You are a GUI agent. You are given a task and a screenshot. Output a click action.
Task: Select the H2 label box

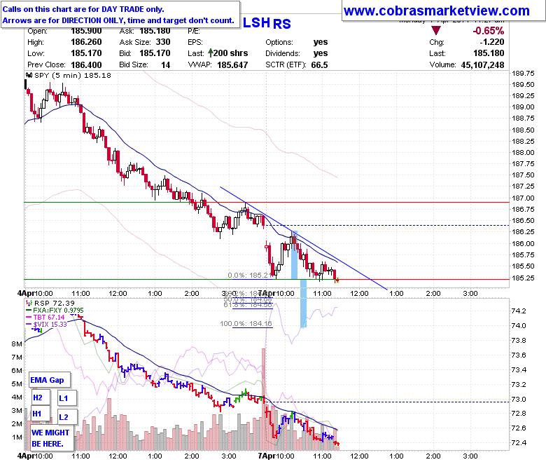pyautogui.click(x=41, y=398)
